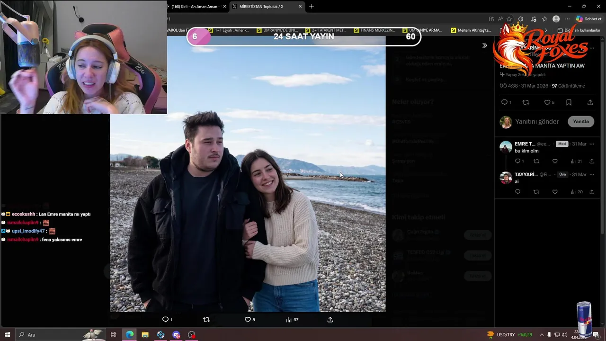Like the 'bu kim olm' comment
This screenshot has width=606, height=341.
point(555,161)
